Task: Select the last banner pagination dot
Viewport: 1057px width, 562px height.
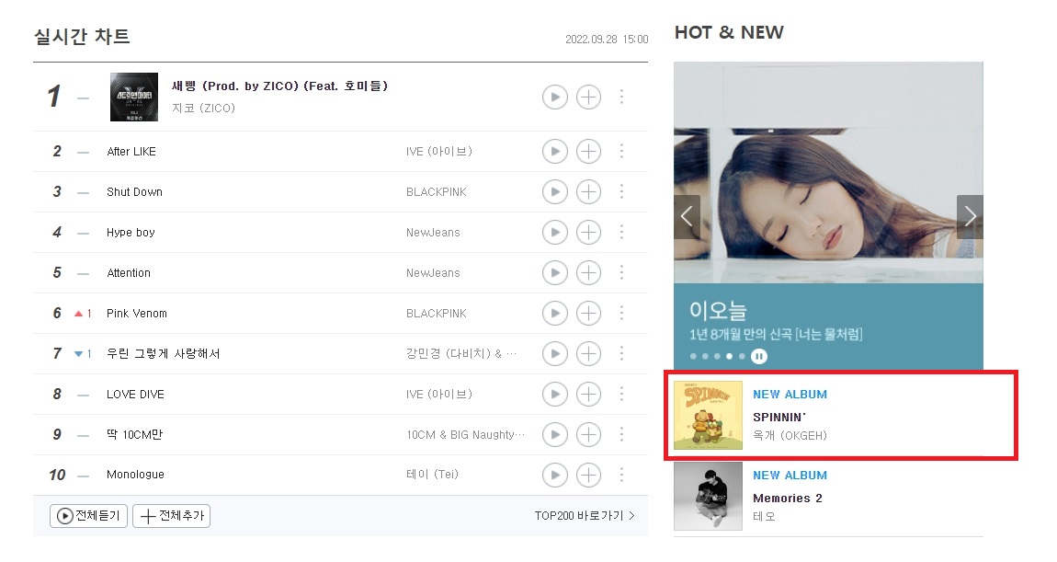Action: tap(742, 356)
